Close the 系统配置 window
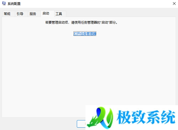 click(x=174, y=4)
